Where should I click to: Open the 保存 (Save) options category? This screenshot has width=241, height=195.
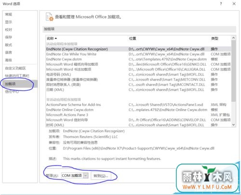pyautogui.click(x=20, y=37)
